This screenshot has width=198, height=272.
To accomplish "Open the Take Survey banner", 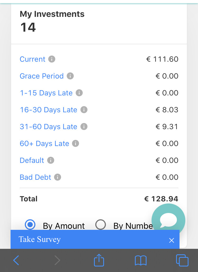I will (40, 239).
